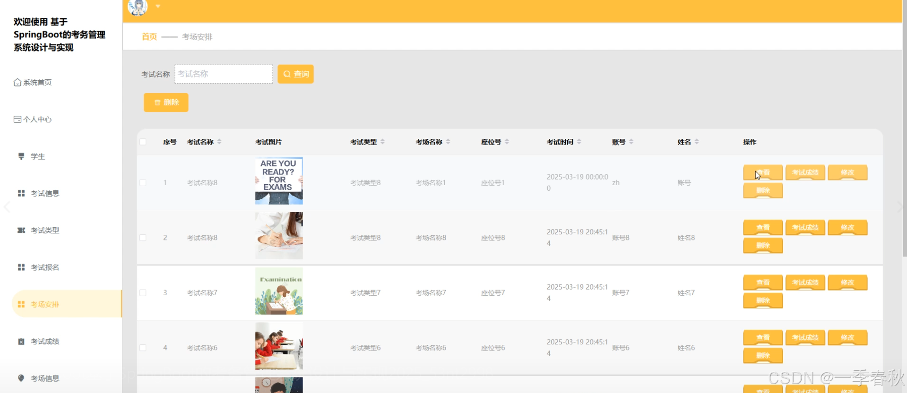Check the checkbox for row 1
The image size is (907, 393).
coord(143,183)
